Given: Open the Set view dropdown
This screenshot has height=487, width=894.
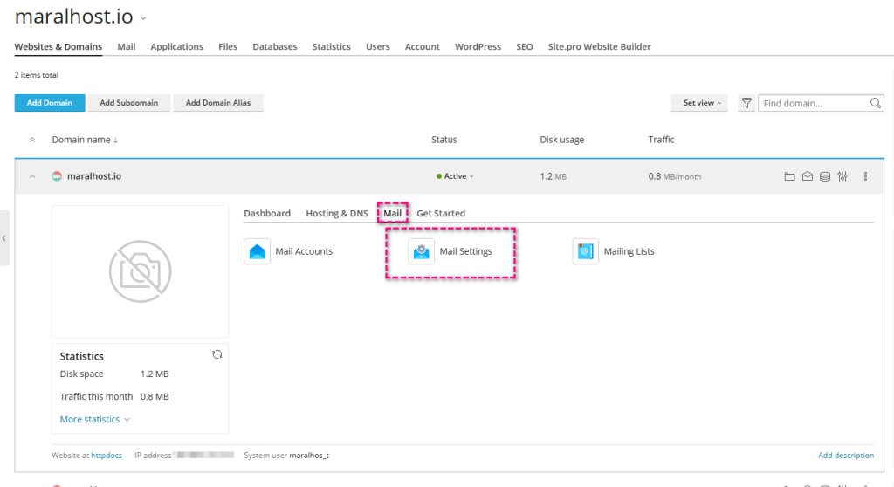Looking at the screenshot, I should [x=699, y=103].
